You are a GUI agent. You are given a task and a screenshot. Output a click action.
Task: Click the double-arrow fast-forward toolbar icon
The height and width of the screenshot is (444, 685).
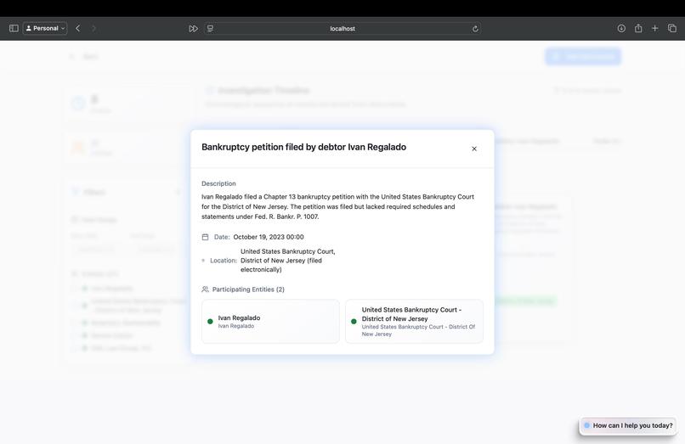[x=193, y=28]
